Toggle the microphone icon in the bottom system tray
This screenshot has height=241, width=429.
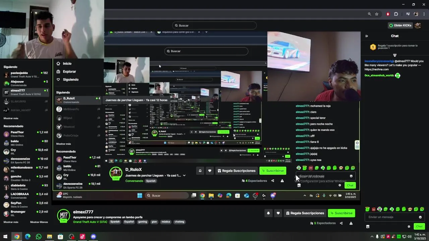click(377, 237)
